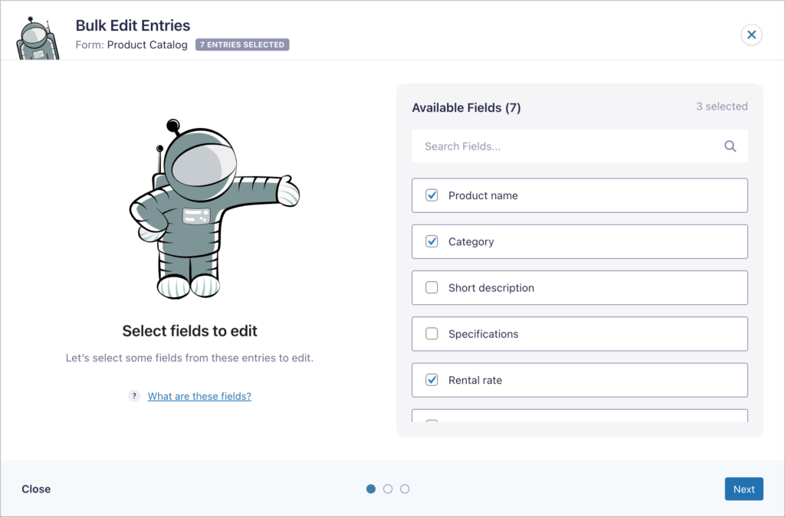Click the '7 ENTRIES SELECTED' badge
This screenshot has width=785, height=517.
(x=242, y=44)
